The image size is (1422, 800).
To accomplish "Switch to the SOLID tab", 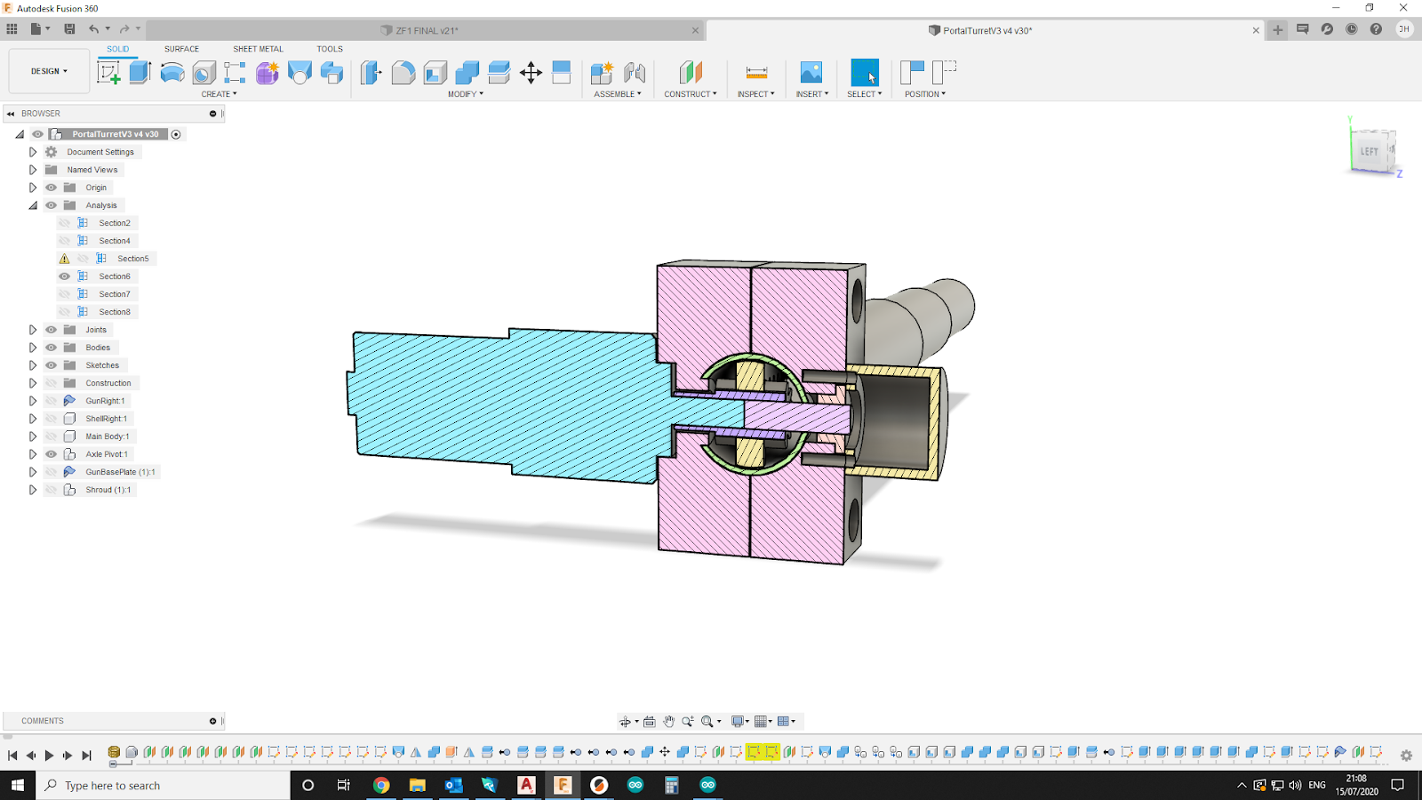I will click(118, 49).
